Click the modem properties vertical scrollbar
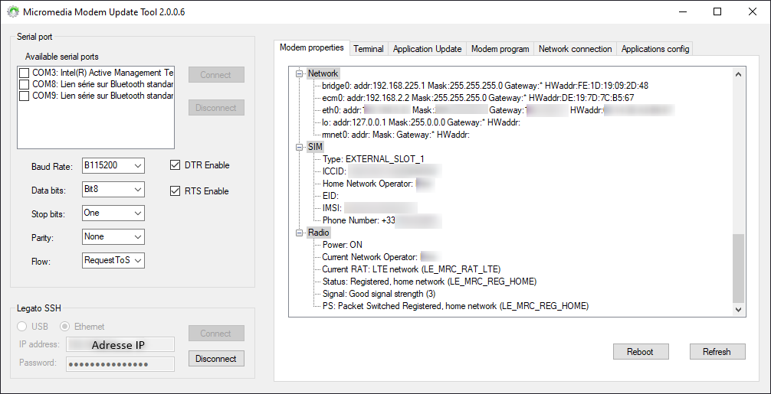Viewport: 771px width, 394px height. pos(738,268)
